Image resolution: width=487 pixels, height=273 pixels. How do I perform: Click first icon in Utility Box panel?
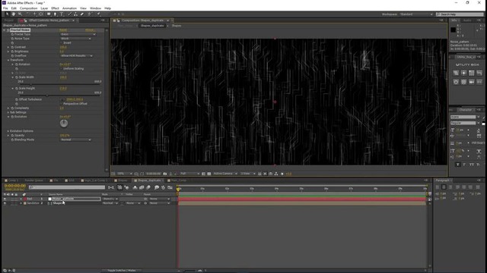[456, 73]
